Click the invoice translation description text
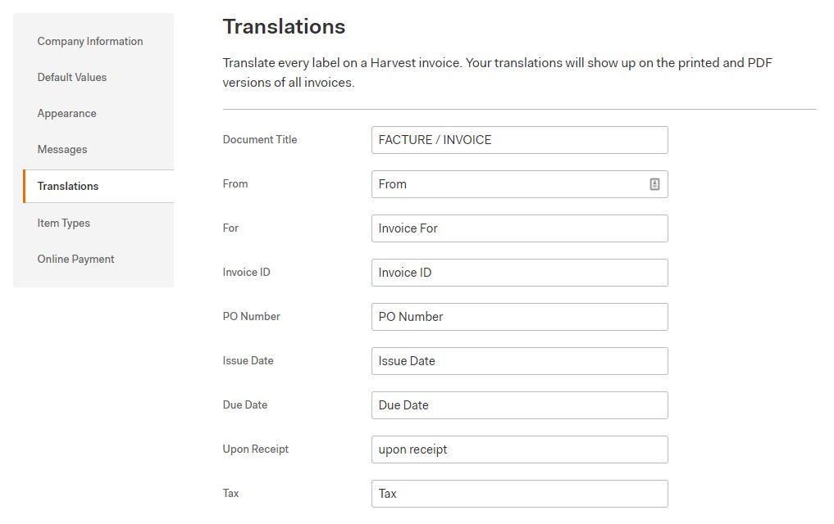834x524 pixels. (496, 71)
